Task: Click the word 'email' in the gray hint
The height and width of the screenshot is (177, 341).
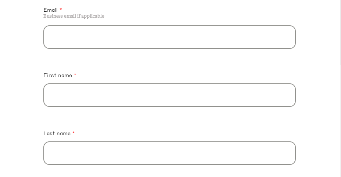Action: 70,16
